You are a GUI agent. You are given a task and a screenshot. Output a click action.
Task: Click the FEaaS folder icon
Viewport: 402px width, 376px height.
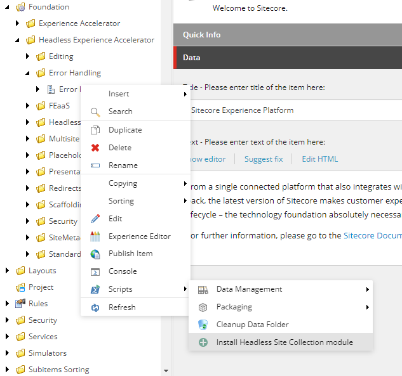[x=41, y=106]
